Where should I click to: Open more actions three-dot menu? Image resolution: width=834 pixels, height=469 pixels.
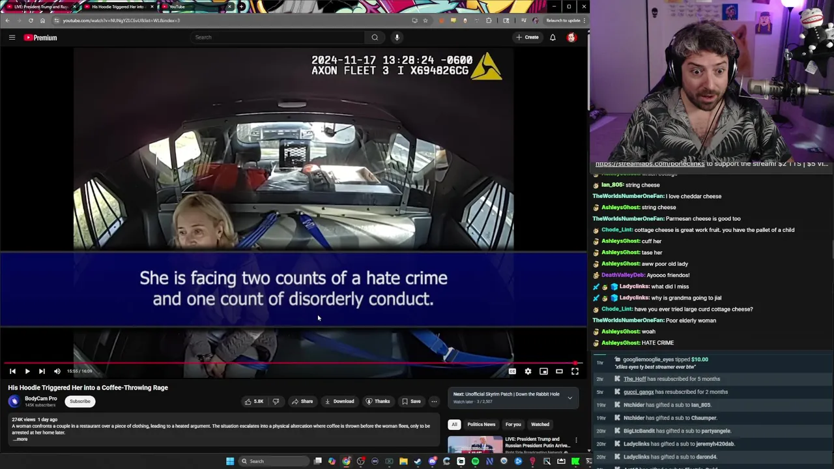(x=434, y=401)
